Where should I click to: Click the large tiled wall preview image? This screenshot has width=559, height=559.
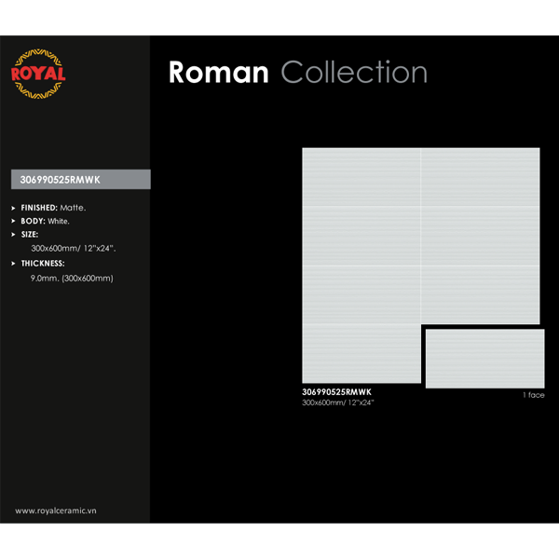pyautogui.click(x=421, y=266)
